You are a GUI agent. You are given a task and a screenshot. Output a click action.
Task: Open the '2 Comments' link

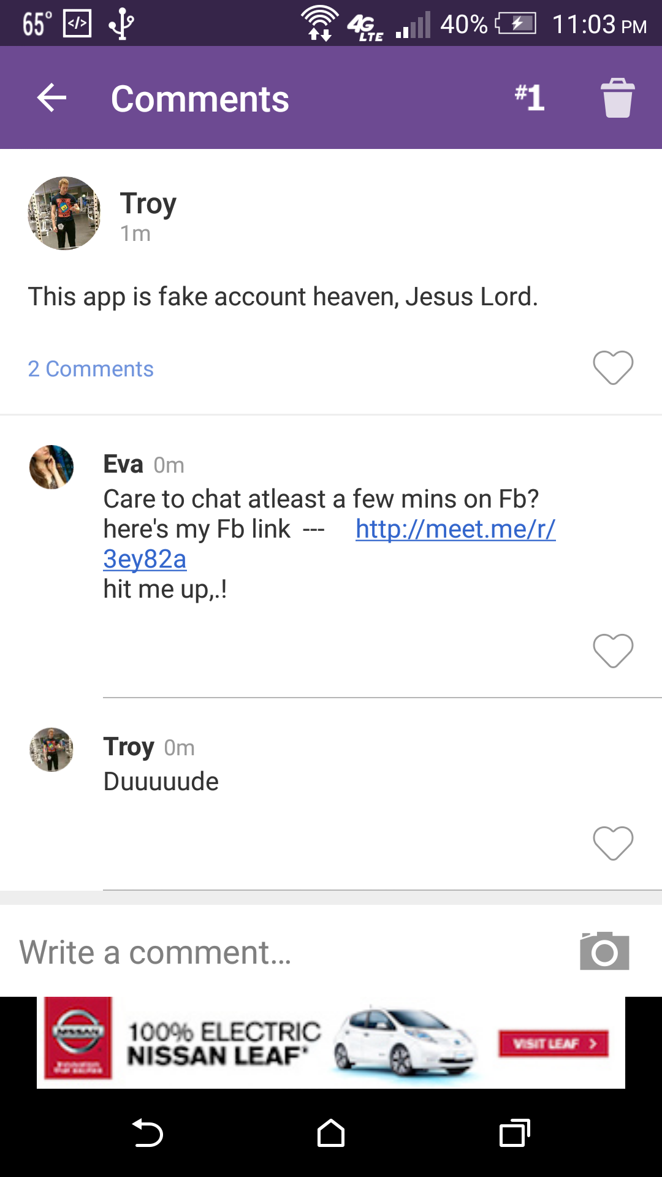(x=91, y=369)
